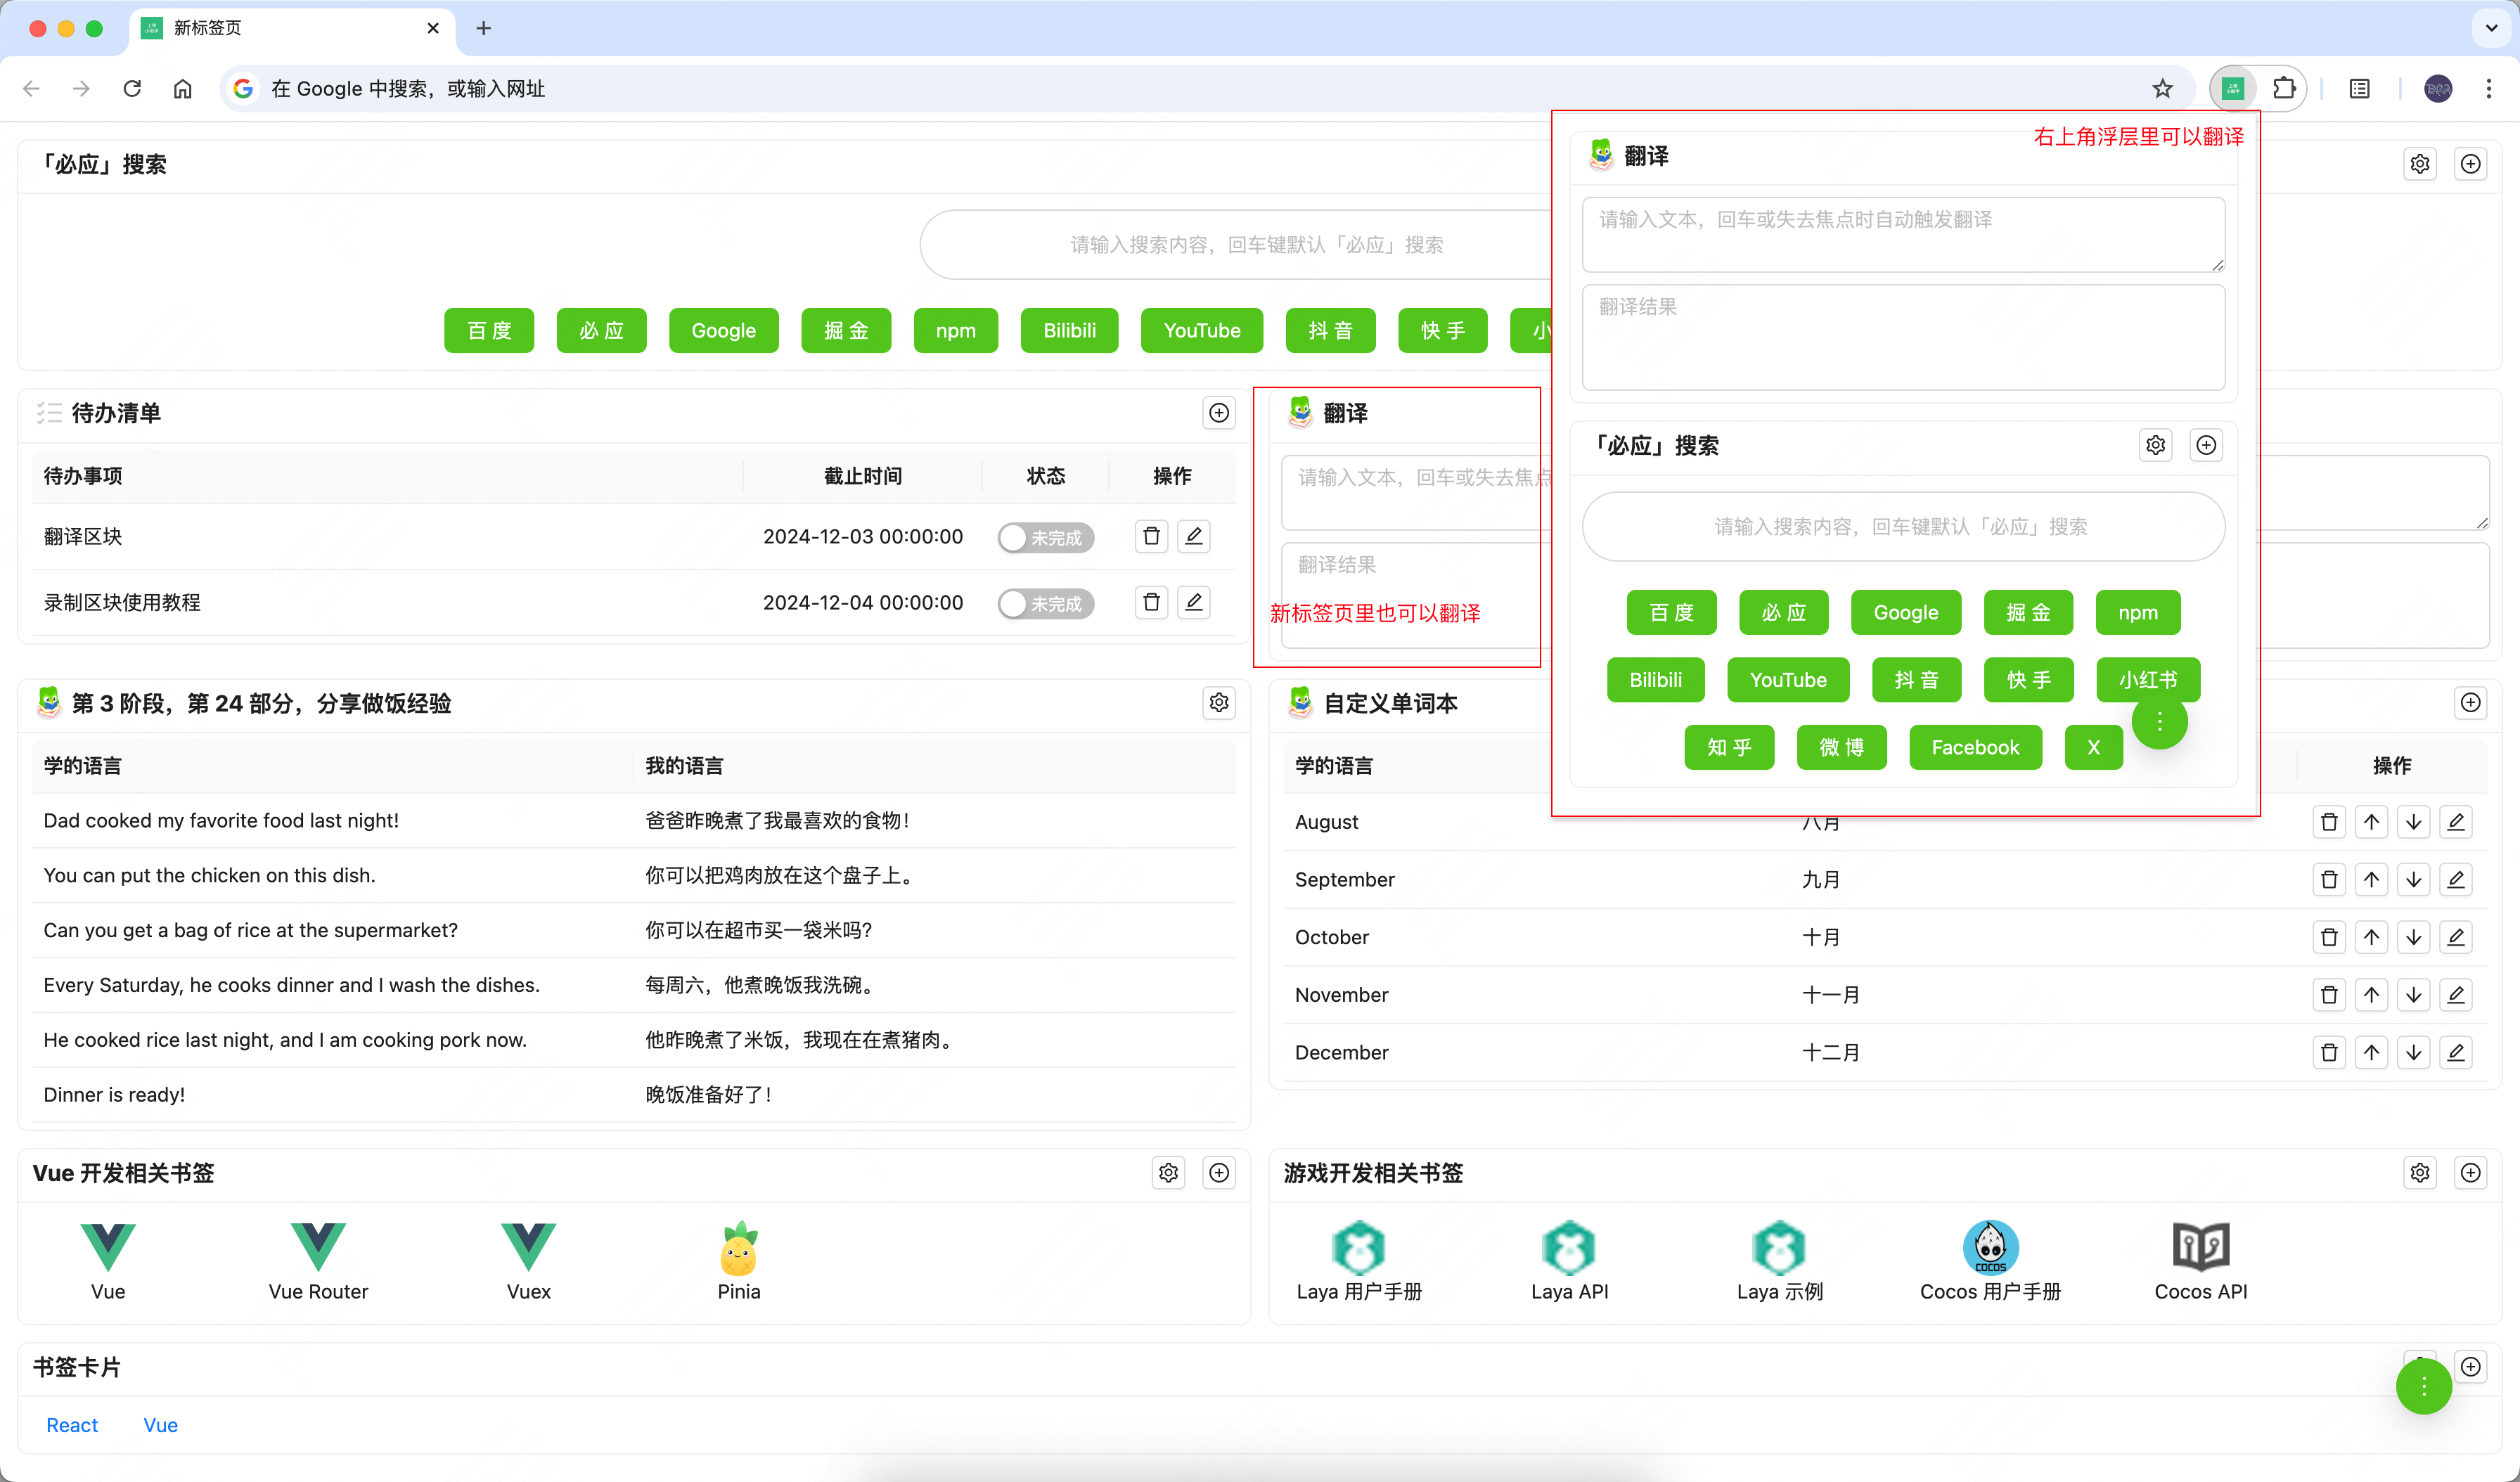Click 知乎 button in popup
Image resolution: width=2520 pixels, height=1482 pixels.
point(1730,748)
